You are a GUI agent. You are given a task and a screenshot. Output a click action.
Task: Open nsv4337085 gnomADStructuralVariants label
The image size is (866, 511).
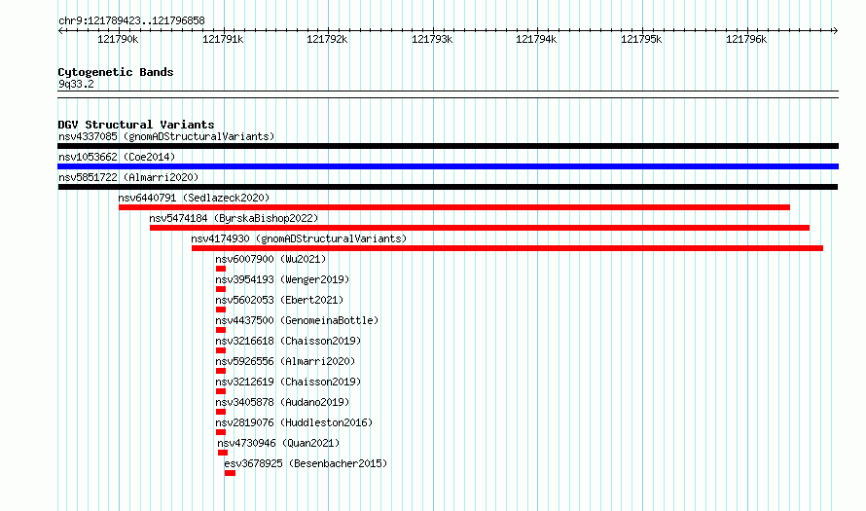(166, 136)
